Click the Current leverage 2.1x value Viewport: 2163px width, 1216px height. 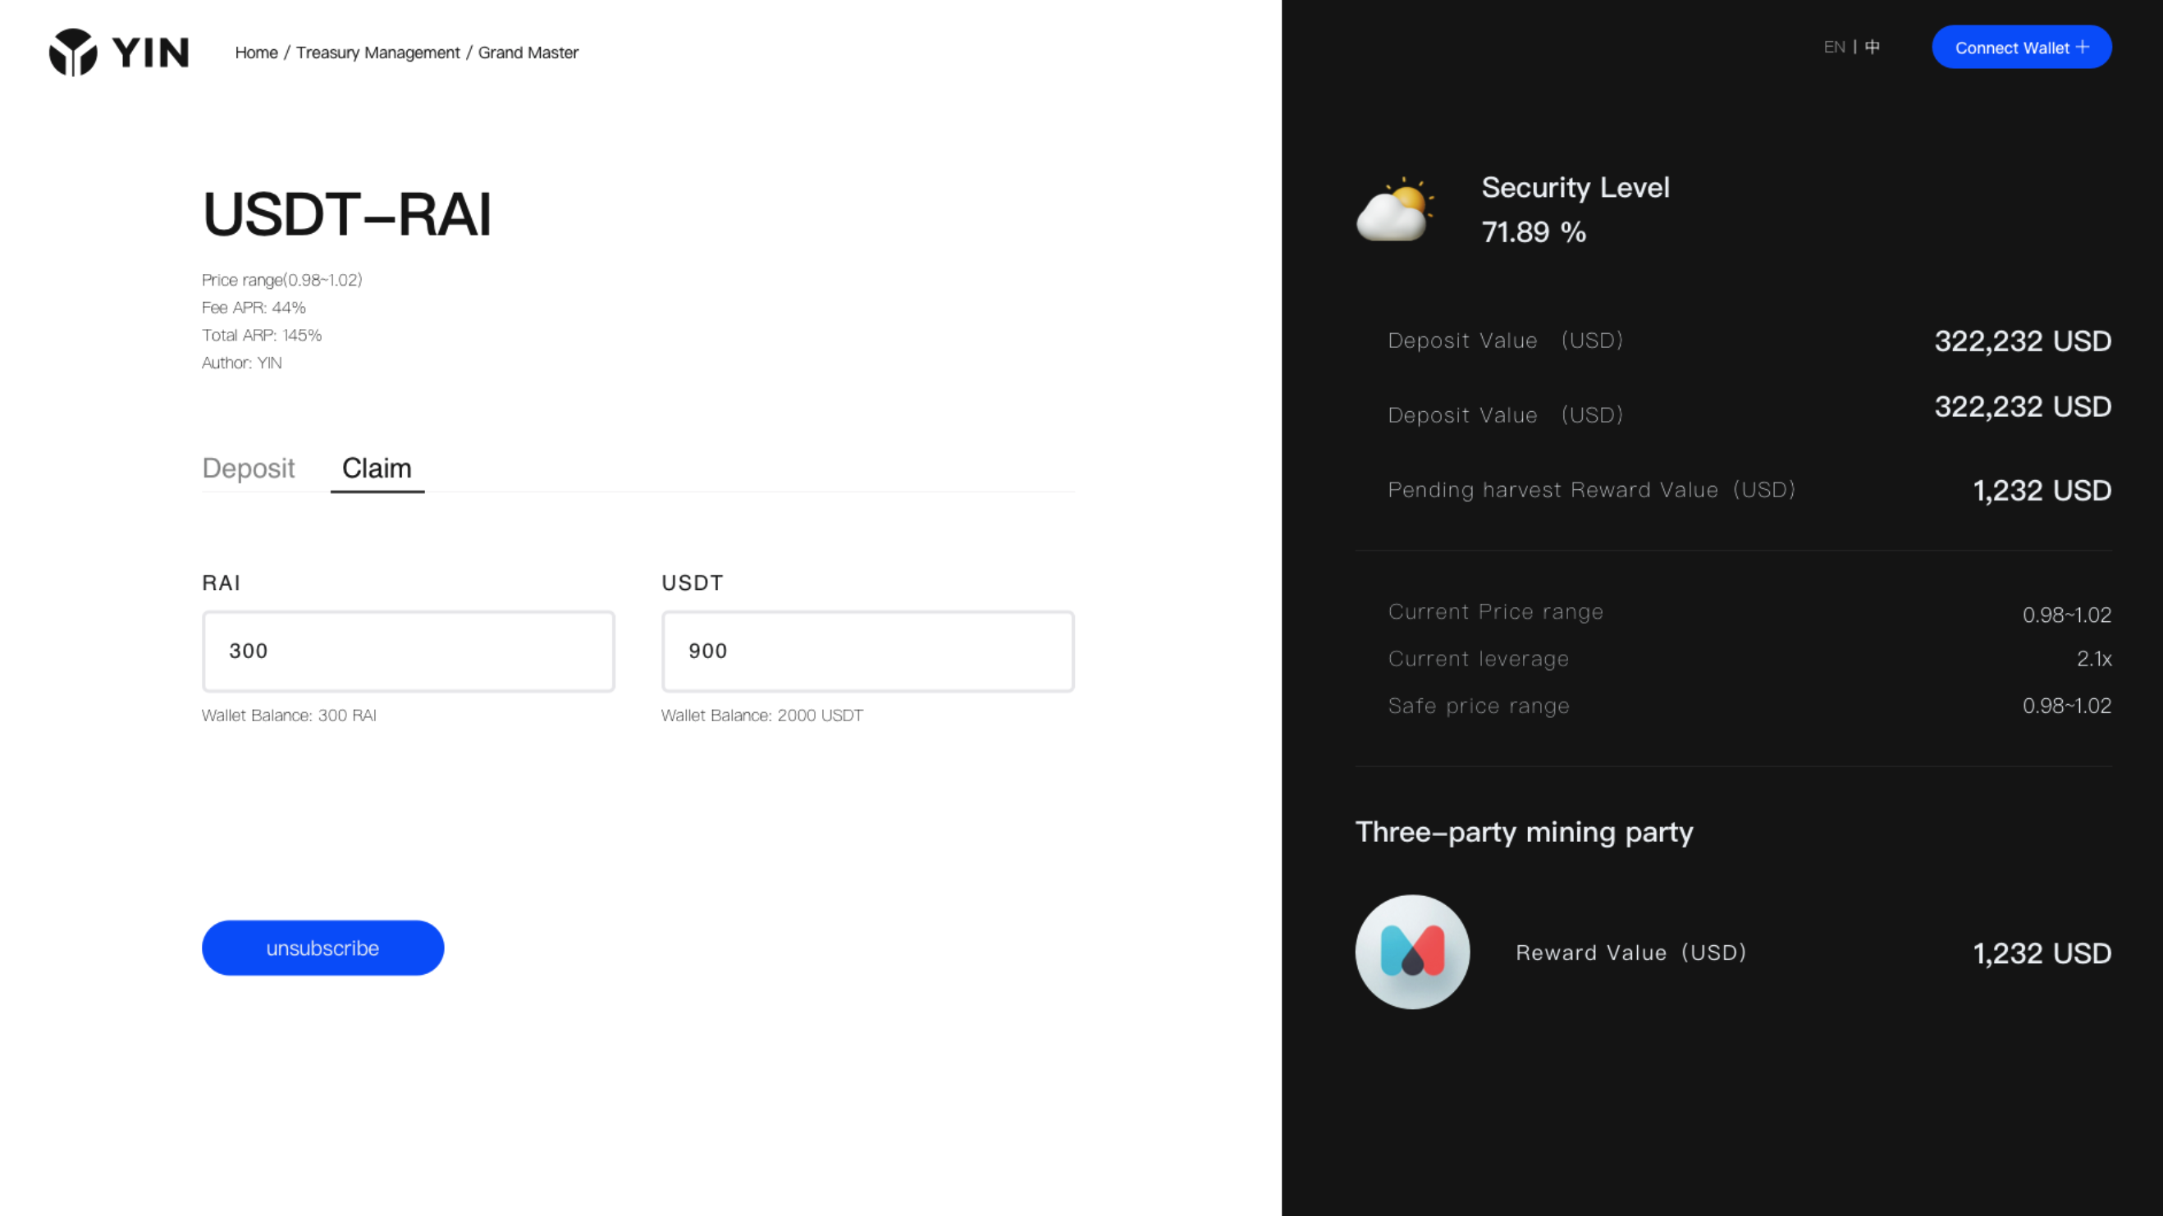[x=2094, y=658]
